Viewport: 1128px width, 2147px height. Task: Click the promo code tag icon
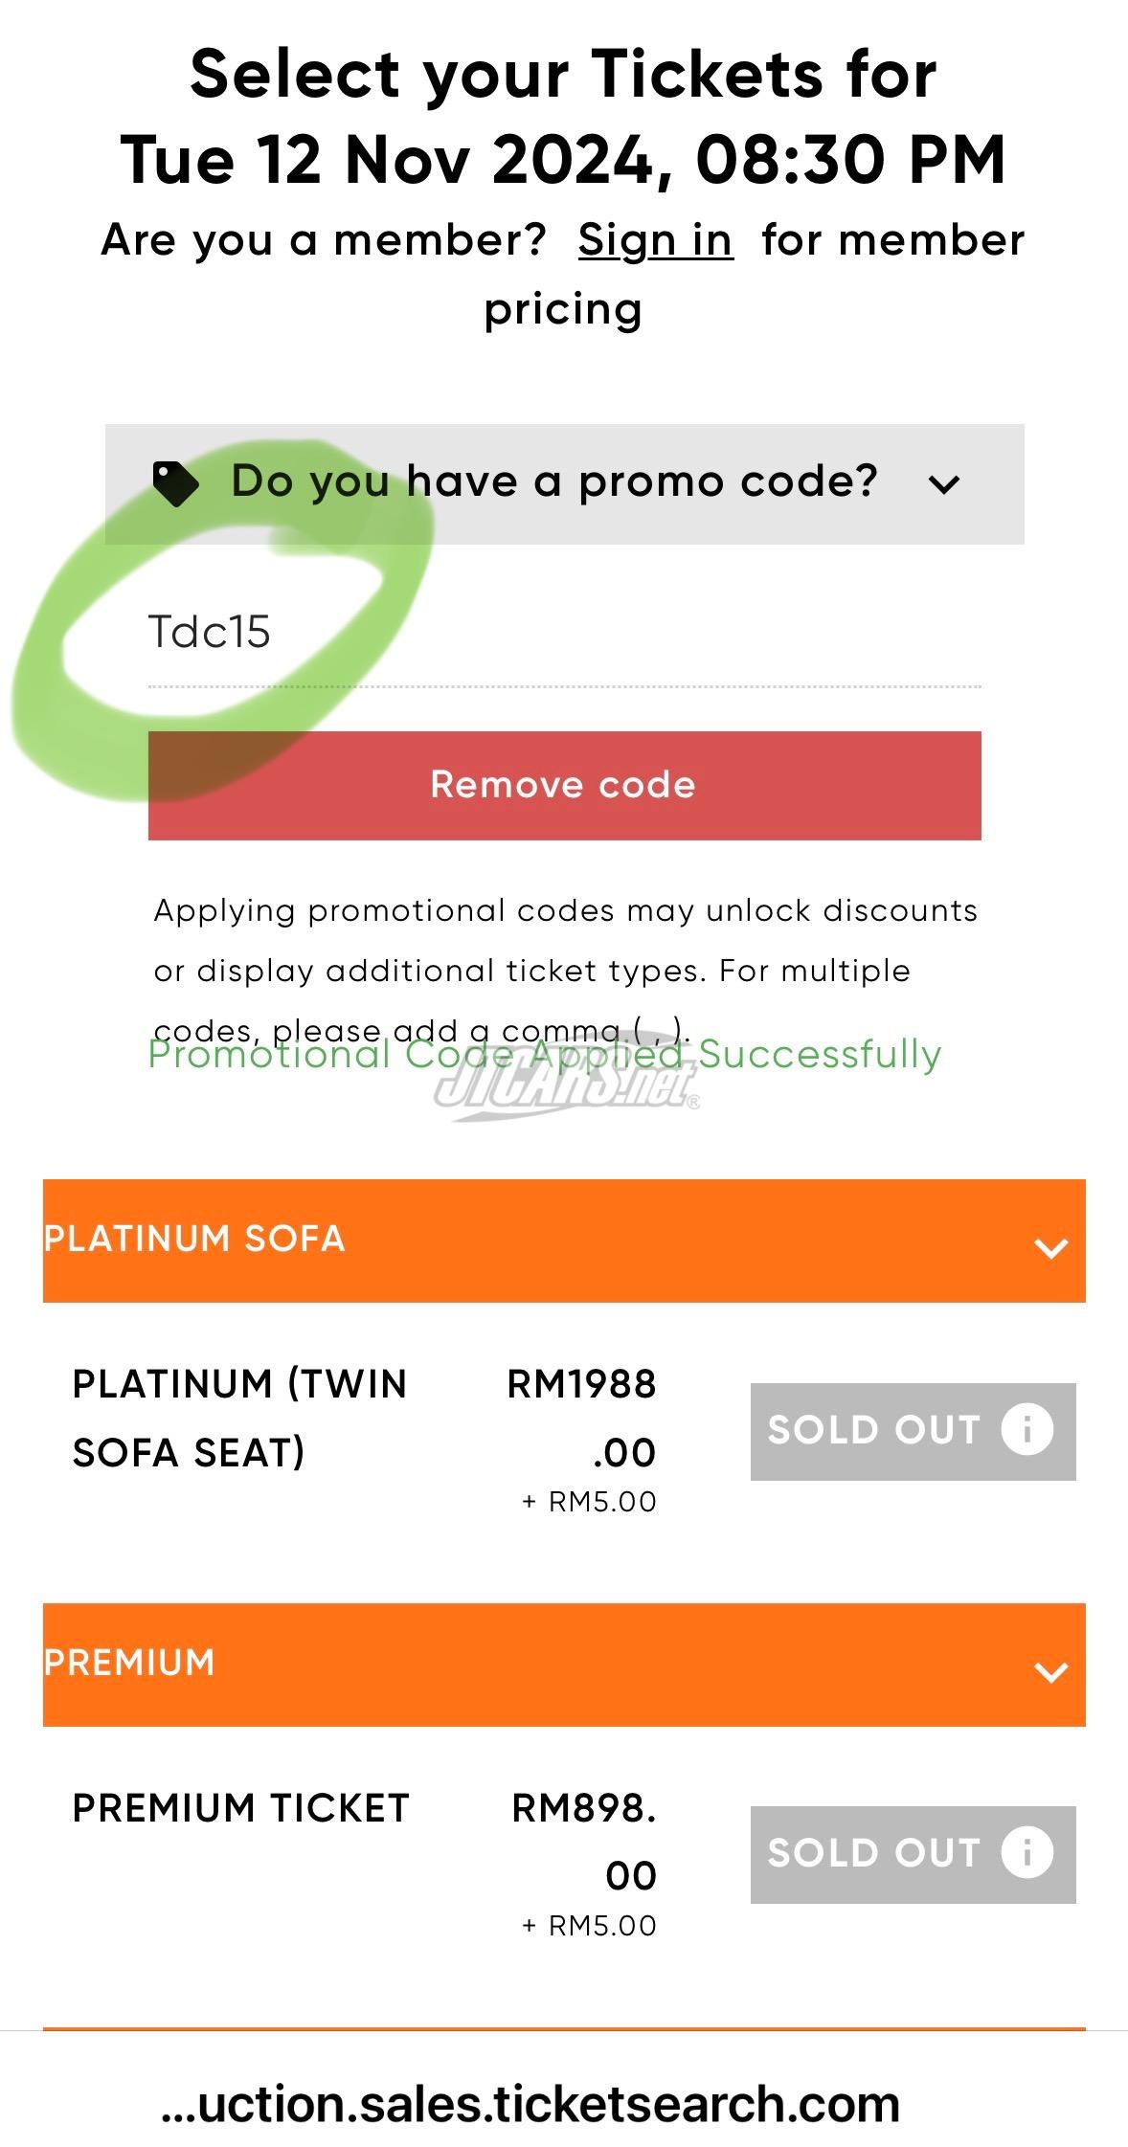tap(176, 483)
